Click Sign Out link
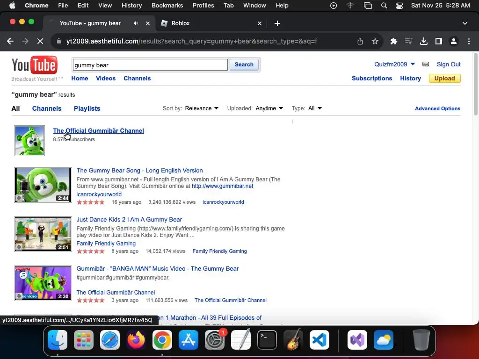Screen dimensions: 479x359 pyautogui.click(x=449, y=65)
